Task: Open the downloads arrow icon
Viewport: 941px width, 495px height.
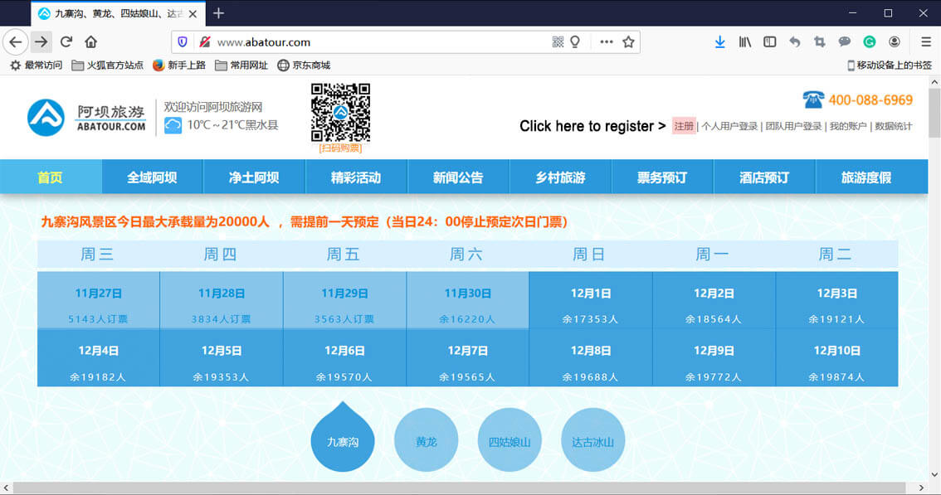Action: (x=719, y=42)
